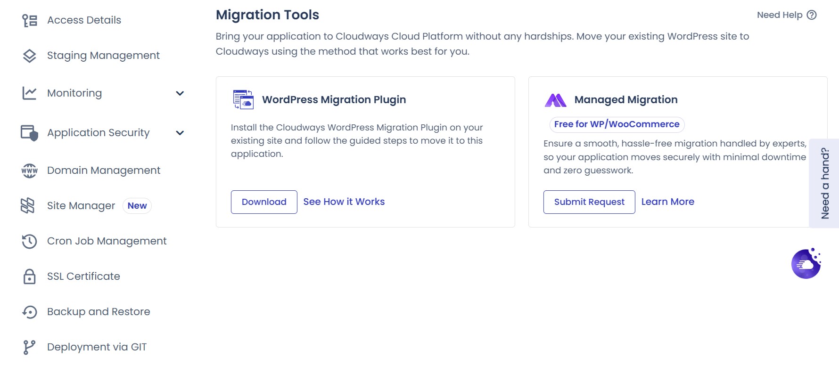The width and height of the screenshot is (839, 366).
Task: Click the Free for WP/WooCommerce badge
Action: pyautogui.click(x=617, y=124)
